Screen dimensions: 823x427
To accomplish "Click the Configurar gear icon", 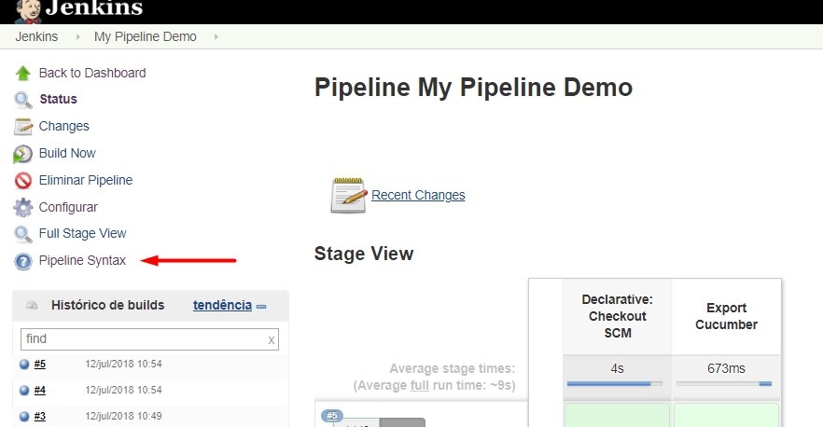I will (x=23, y=207).
